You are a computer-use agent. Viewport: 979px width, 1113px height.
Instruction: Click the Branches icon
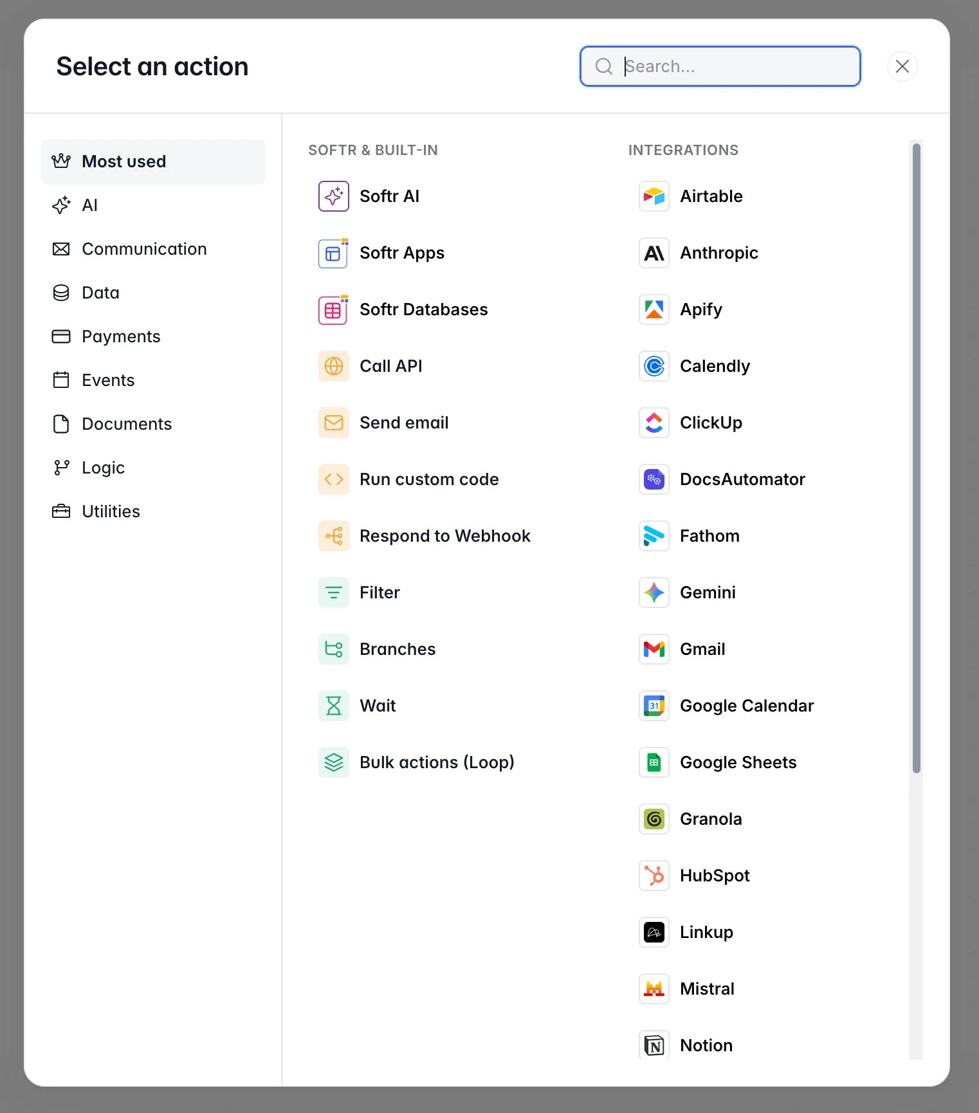click(x=333, y=649)
